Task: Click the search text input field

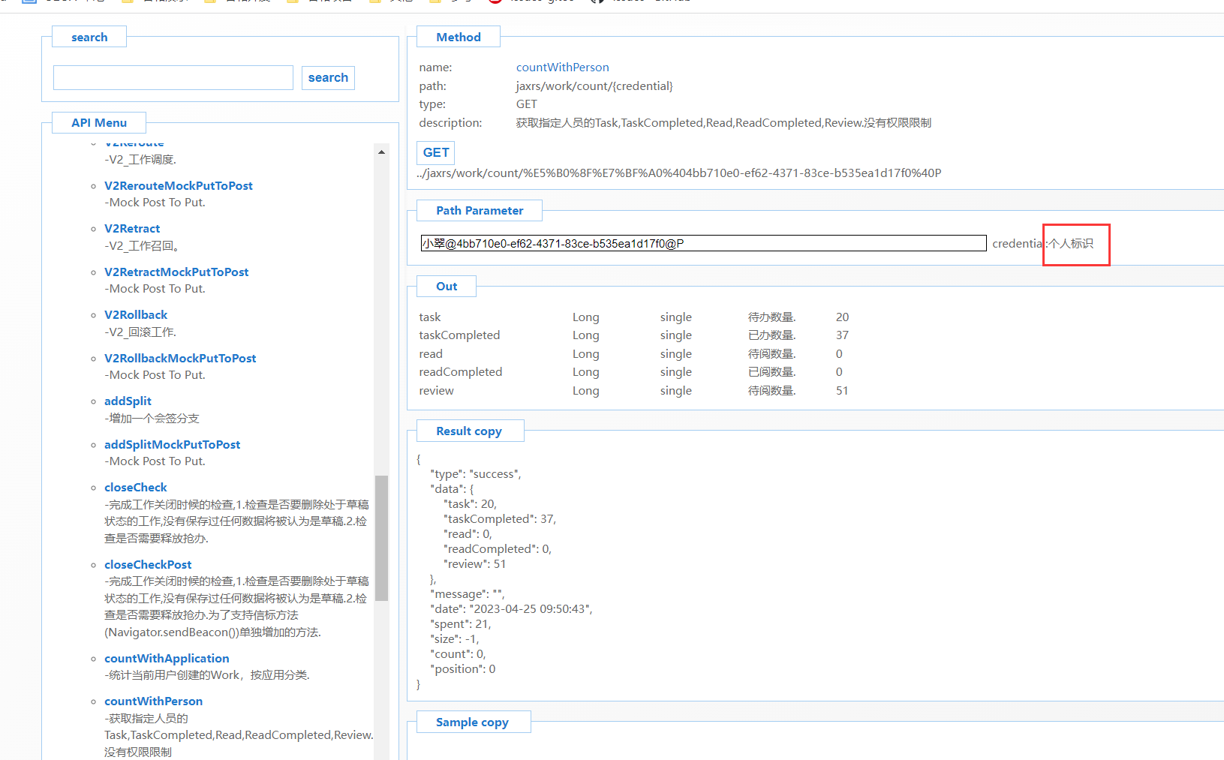Action: point(173,78)
